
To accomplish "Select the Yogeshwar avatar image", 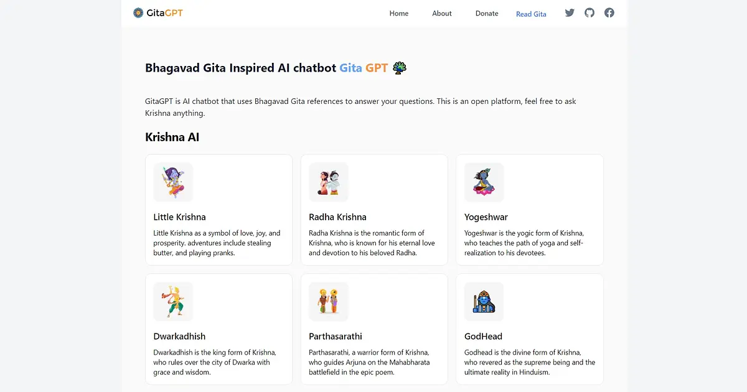I will pos(484,182).
